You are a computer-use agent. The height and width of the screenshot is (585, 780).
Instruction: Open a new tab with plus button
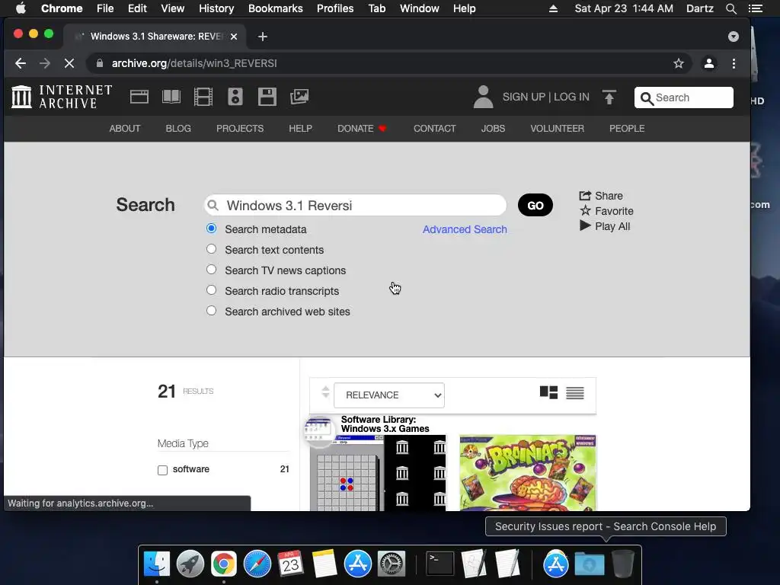(x=263, y=37)
